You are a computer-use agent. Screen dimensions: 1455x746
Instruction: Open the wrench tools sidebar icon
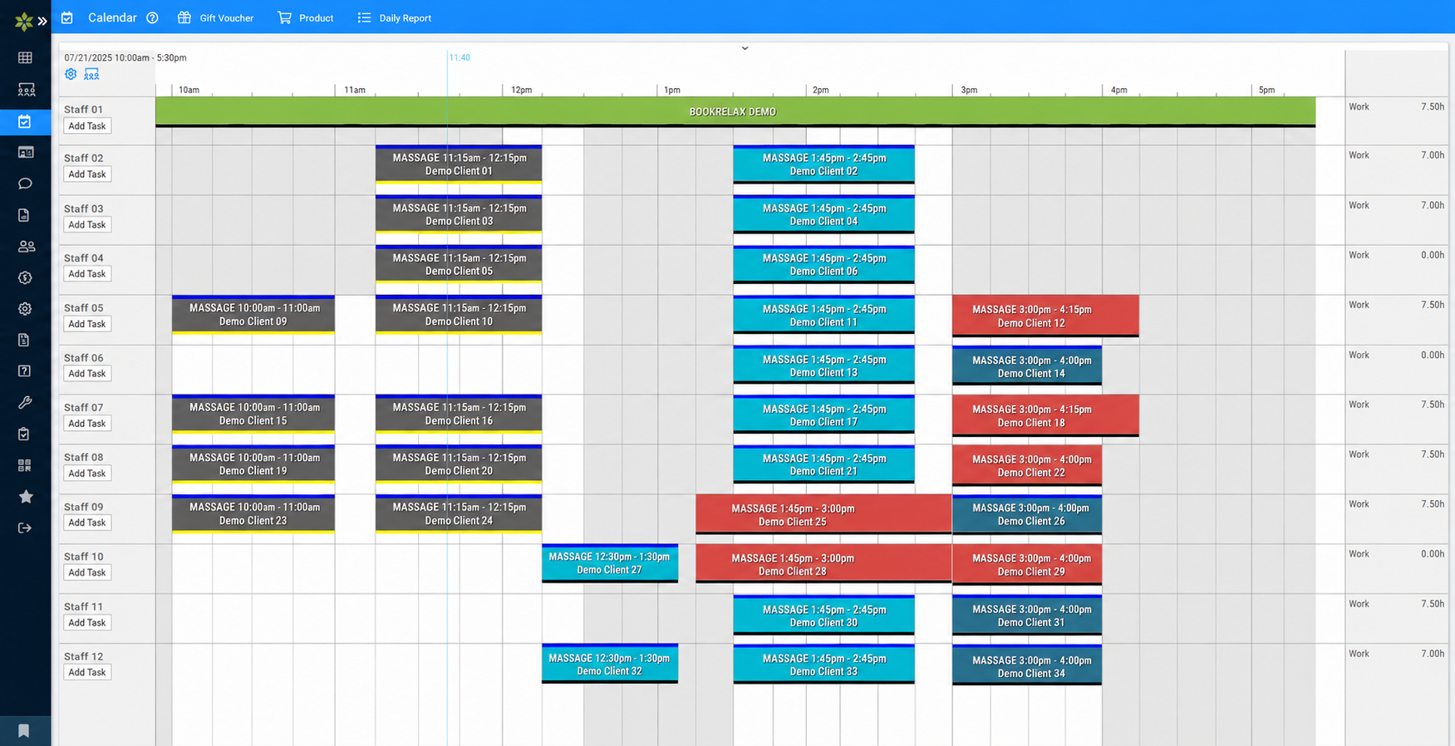(x=25, y=403)
